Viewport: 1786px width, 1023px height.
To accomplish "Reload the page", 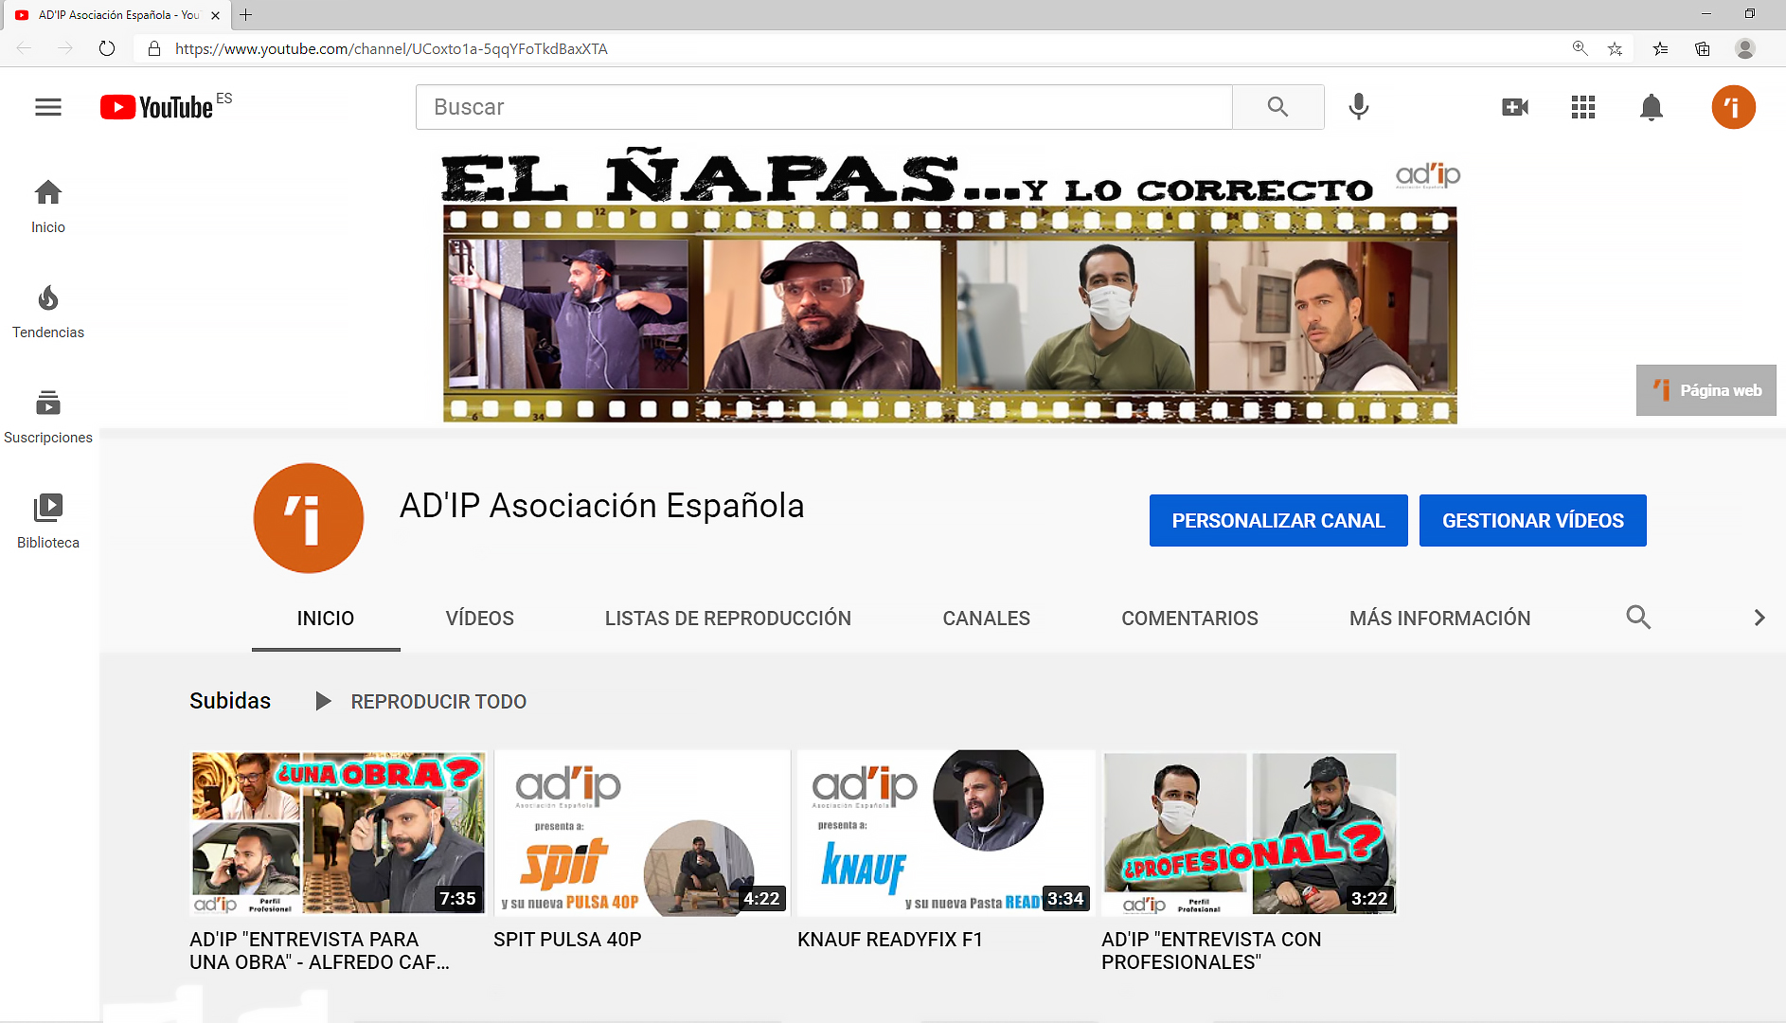I will coord(107,48).
